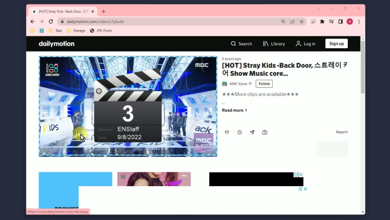Open the media control playlist icon

click(331, 22)
